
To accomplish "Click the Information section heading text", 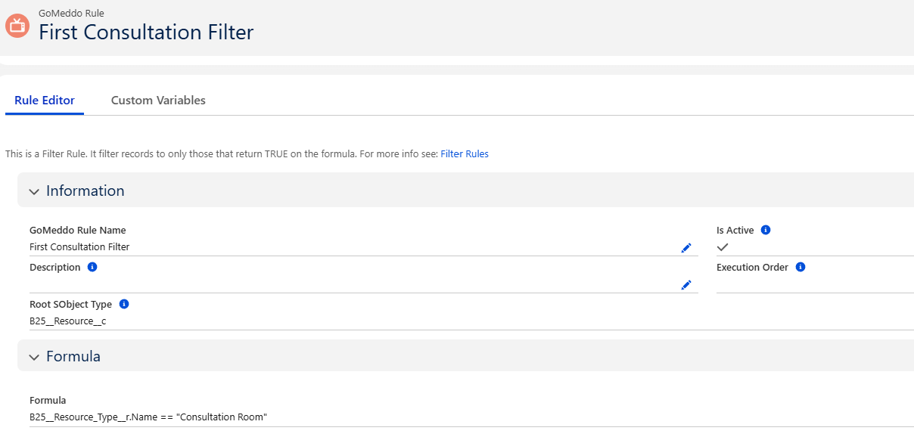I will (85, 191).
